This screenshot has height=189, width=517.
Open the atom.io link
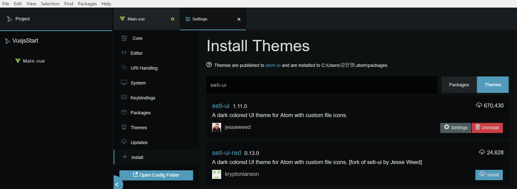pos(273,65)
